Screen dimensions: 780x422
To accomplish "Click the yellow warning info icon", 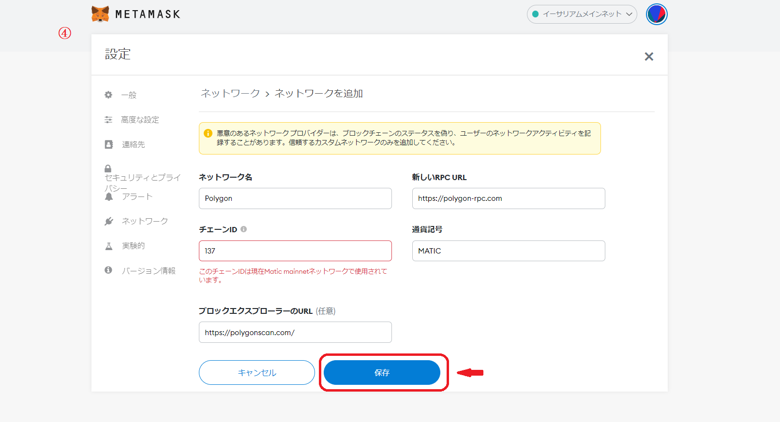I will 208,133.
